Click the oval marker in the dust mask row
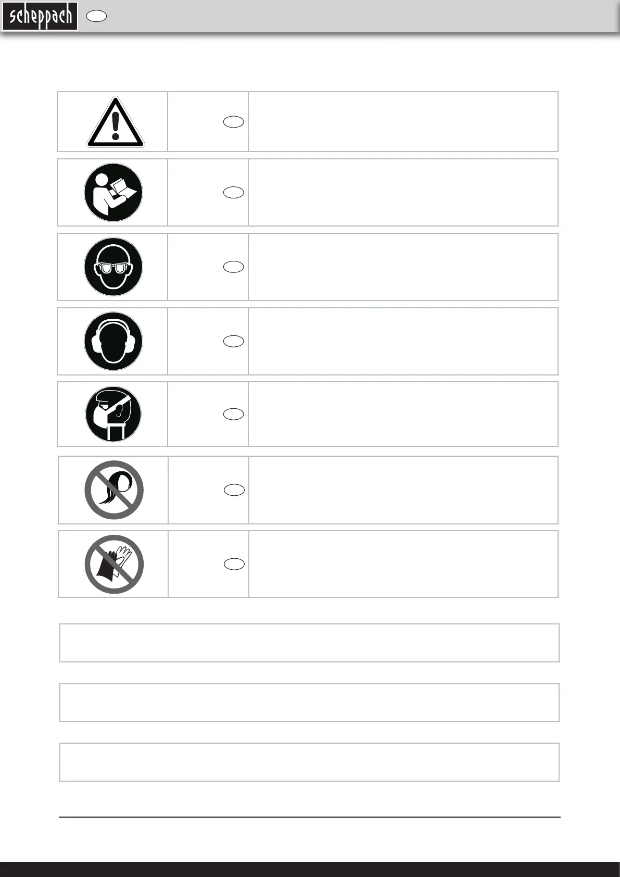 point(234,415)
